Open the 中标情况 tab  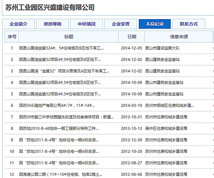pyautogui.click(x=87, y=24)
